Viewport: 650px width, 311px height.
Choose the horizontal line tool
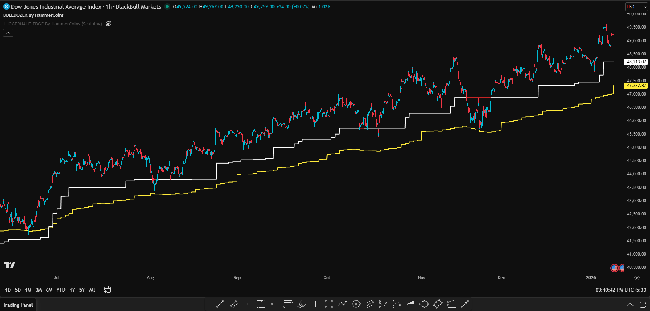(x=247, y=304)
